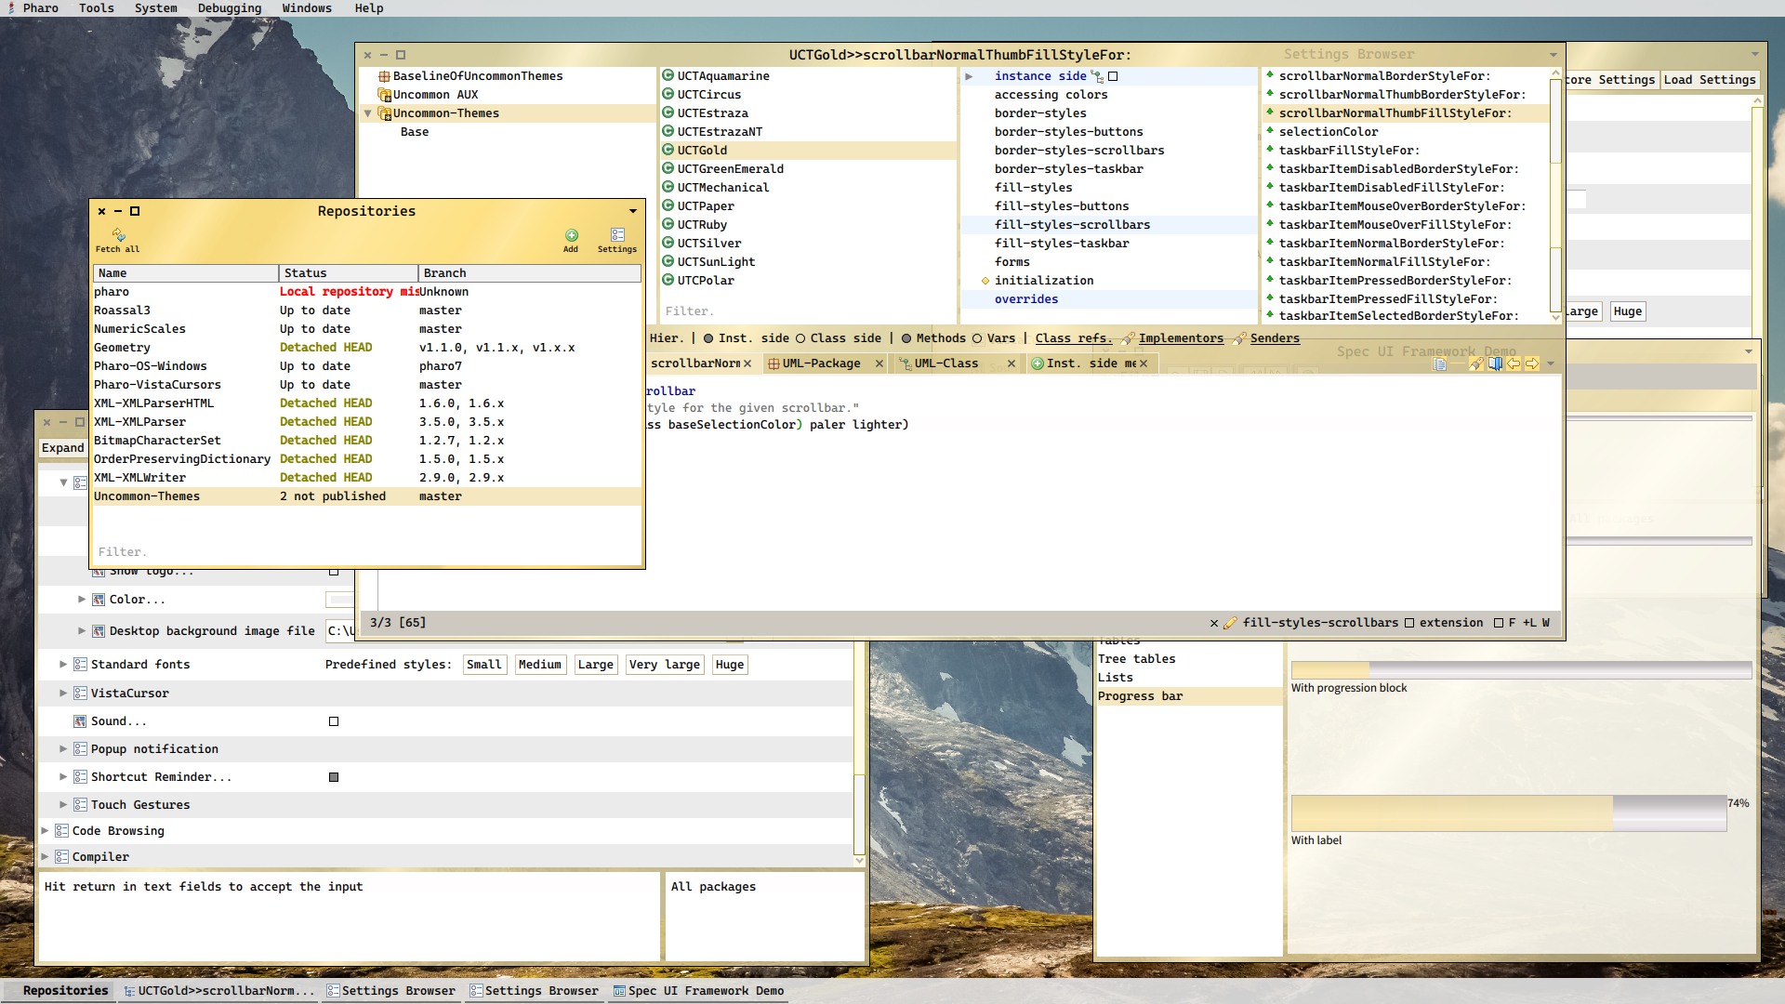The height and width of the screenshot is (1004, 1785).
Task: Toggle the Sound checkbox
Action: pos(334,721)
